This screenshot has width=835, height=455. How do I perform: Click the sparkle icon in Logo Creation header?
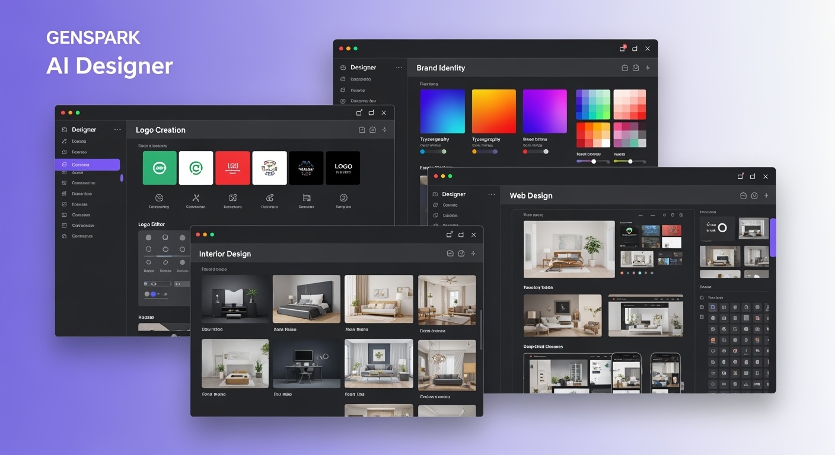click(384, 130)
